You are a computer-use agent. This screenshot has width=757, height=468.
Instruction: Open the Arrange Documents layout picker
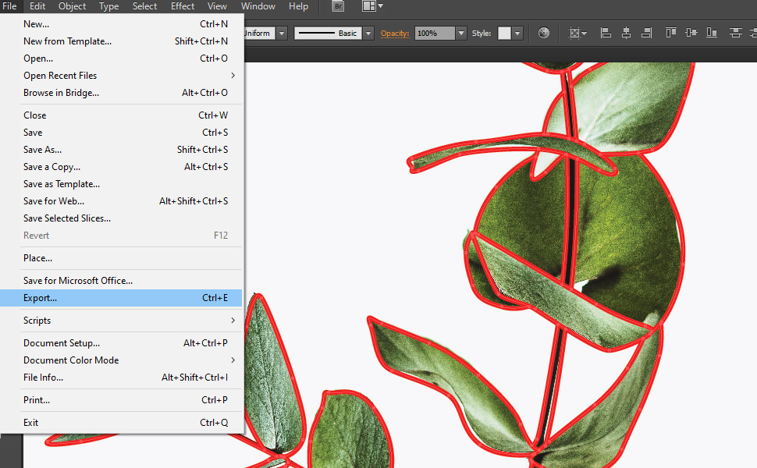coord(370,6)
